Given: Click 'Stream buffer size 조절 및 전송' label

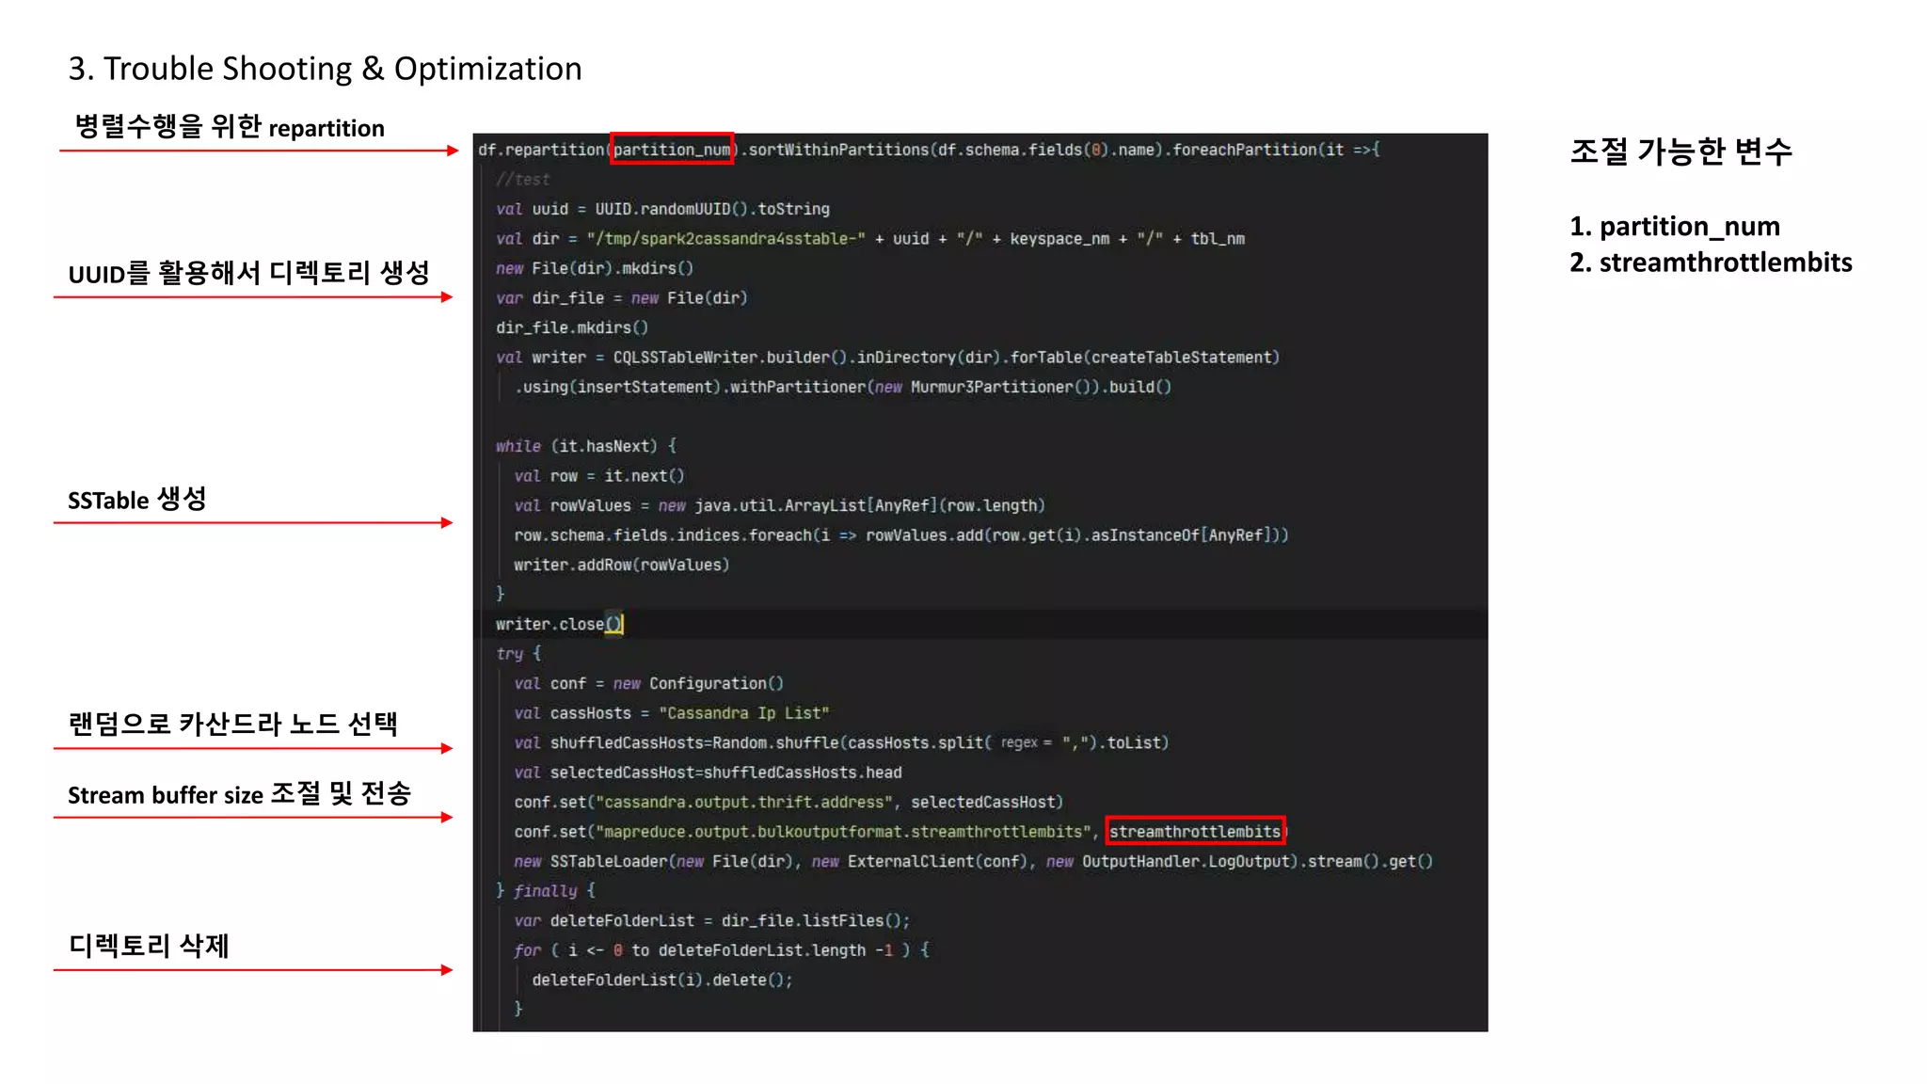Looking at the screenshot, I should coord(239,794).
